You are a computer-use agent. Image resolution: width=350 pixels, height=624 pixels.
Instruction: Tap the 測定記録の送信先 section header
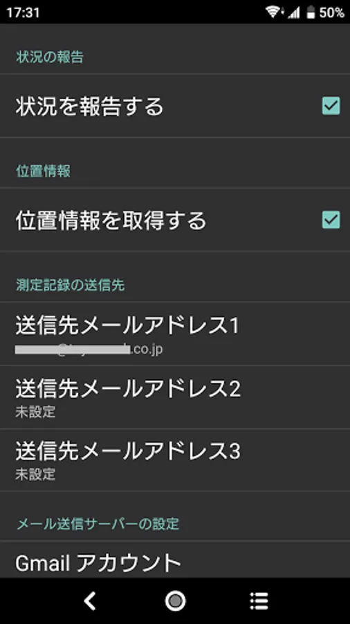[x=71, y=285]
